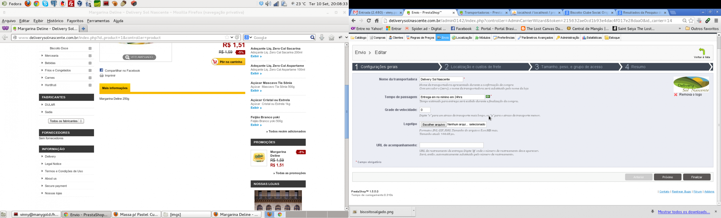
Task: Open VirtualBox launcher in the top panel
Action: [x=80, y=4]
